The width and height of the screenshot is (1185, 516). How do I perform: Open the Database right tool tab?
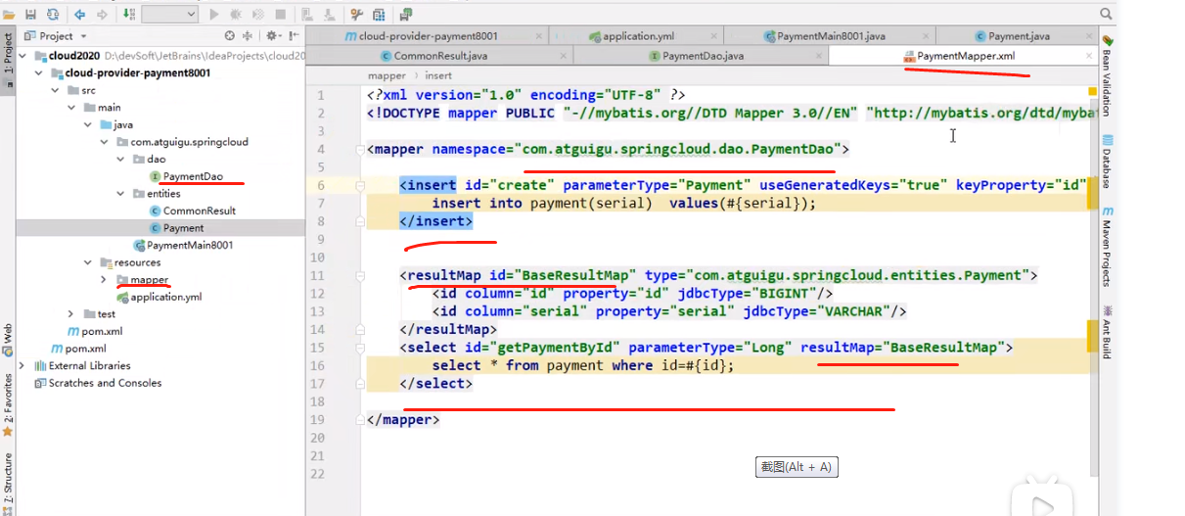(1108, 162)
